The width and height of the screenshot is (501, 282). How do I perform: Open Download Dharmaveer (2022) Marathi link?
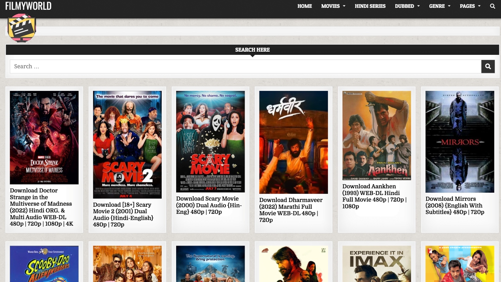(291, 210)
